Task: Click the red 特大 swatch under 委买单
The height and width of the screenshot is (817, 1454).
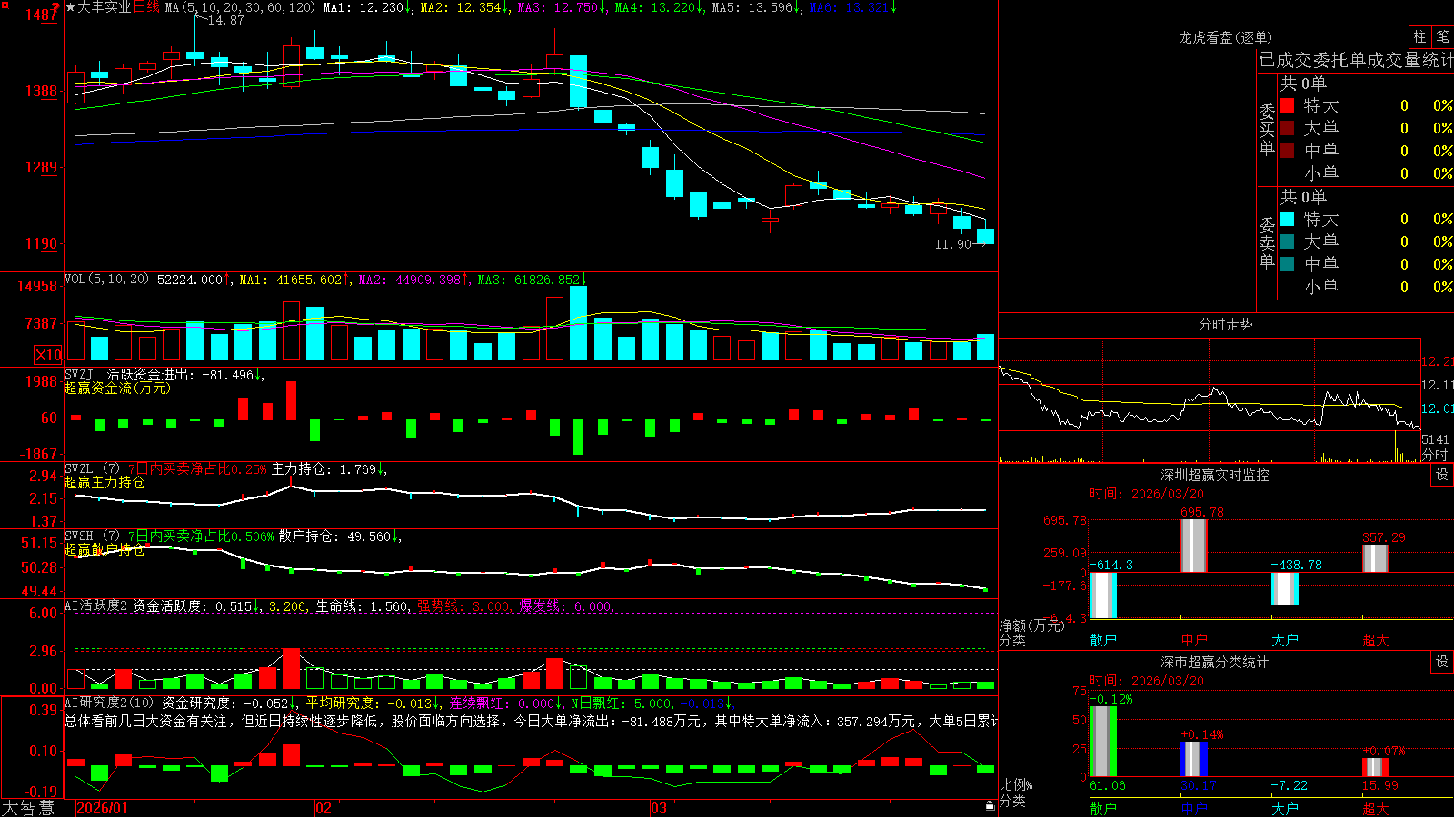Action: [x=1287, y=105]
